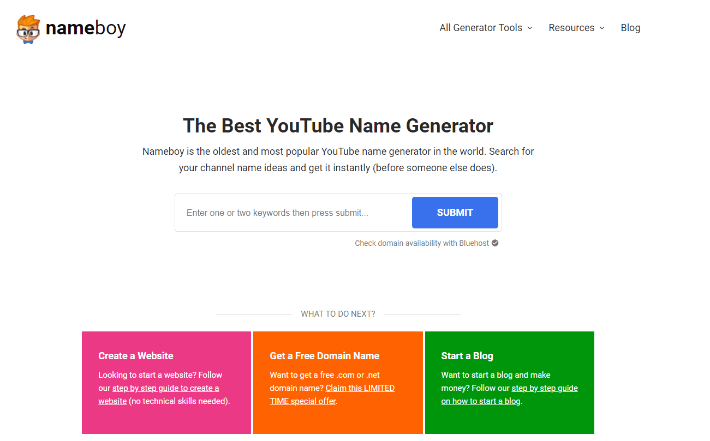The height and width of the screenshot is (441, 710).
Task: Click the Nameboy mascot logo icon
Action: click(x=28, y=29)
